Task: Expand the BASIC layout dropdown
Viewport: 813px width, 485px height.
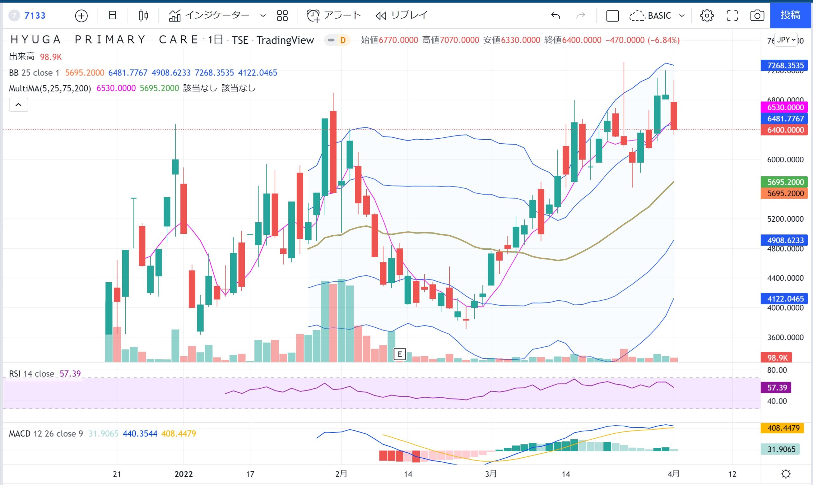Action: point(682,16)
